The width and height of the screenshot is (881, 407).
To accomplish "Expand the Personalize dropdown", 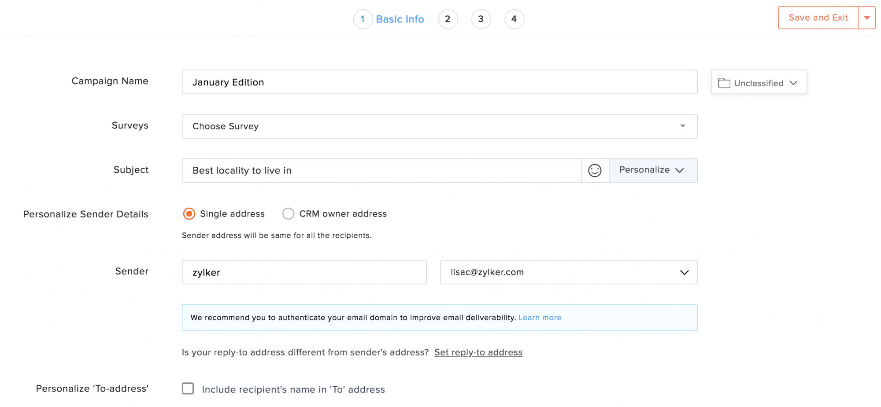I will tap(653, 170).
